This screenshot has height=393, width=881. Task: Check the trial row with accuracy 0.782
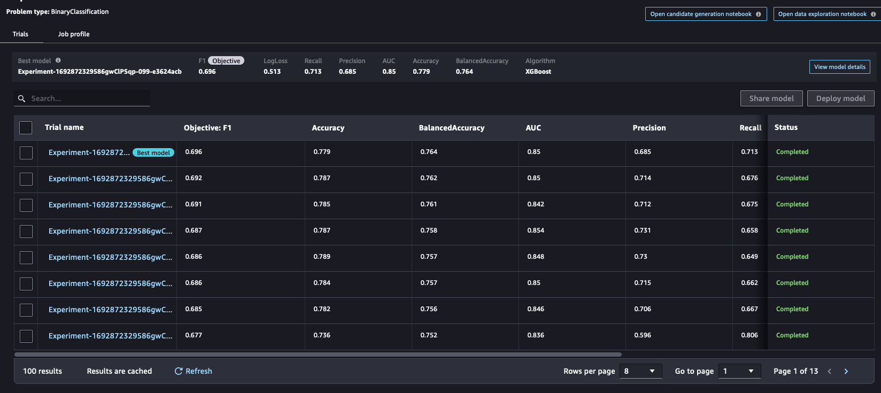tap(26, 310)
